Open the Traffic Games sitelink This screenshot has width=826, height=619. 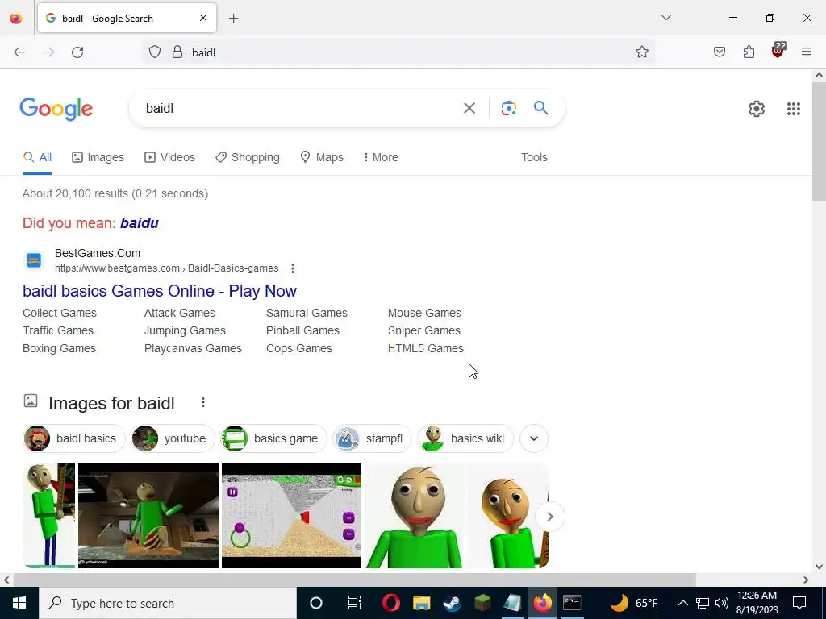click(x=58, y=330)
